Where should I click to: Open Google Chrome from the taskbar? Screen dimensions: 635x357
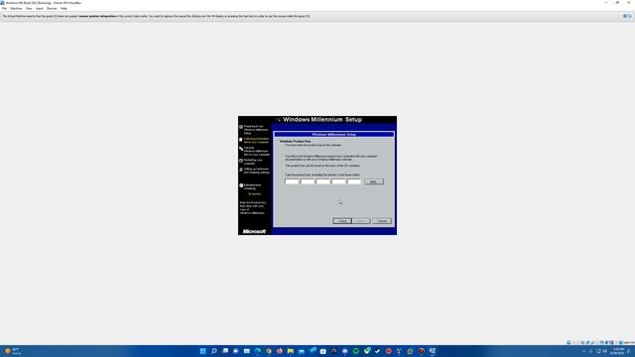[x=269, y=351]
